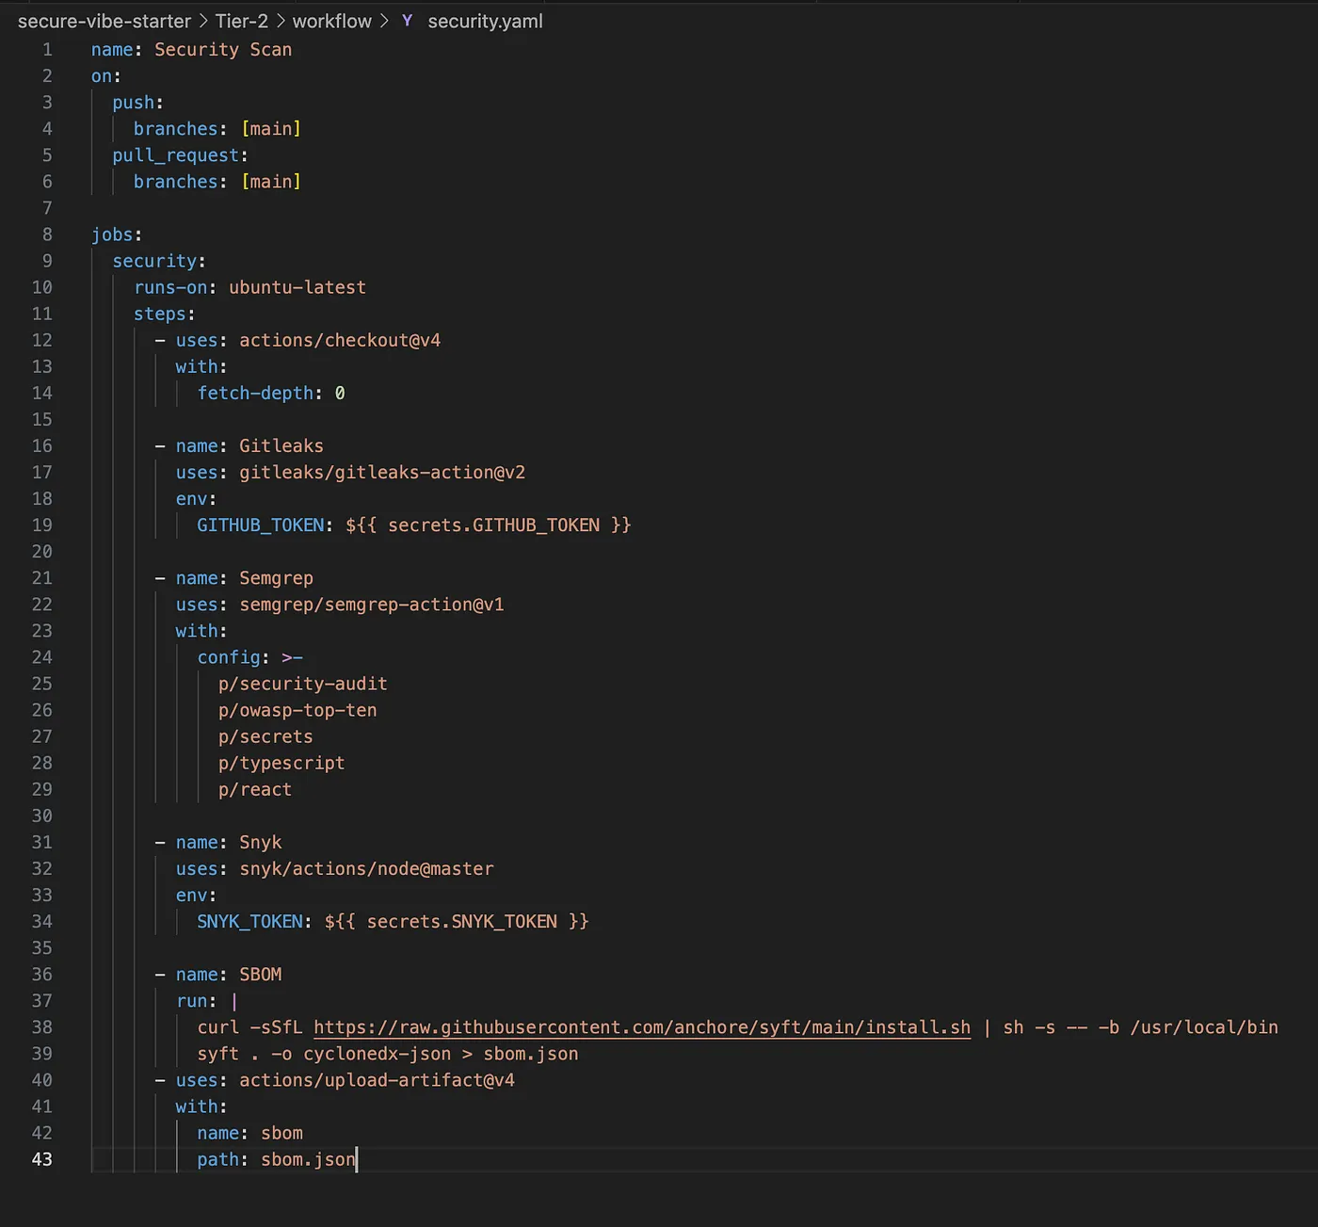The image size is (1318, 1227).
Task: Click line number 8 in gutter
Action: [x=47, y=234]
